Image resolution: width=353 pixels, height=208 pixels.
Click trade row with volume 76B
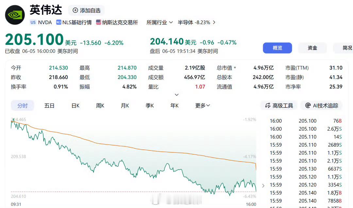tap(306, 121)
